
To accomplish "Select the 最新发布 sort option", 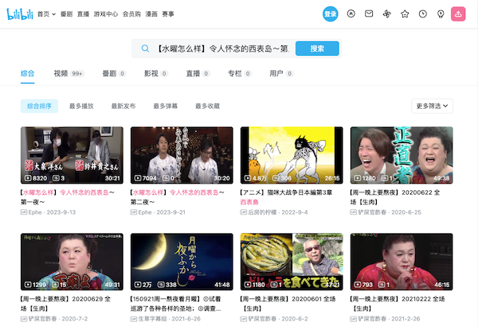I will pos(123,106).
